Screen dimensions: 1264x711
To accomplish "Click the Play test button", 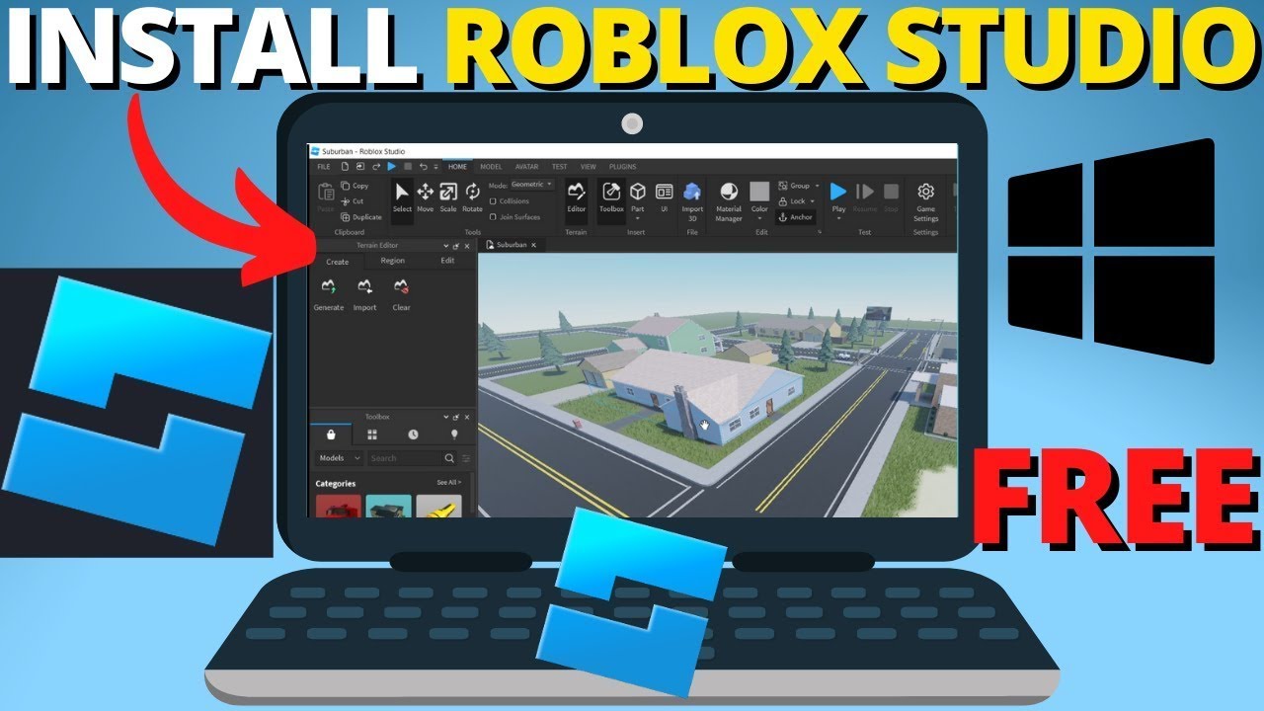I will (838, 197).
